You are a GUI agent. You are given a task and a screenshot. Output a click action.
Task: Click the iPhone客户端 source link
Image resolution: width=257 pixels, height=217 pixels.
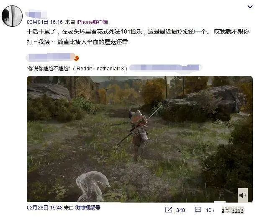[x=92, y=22]
